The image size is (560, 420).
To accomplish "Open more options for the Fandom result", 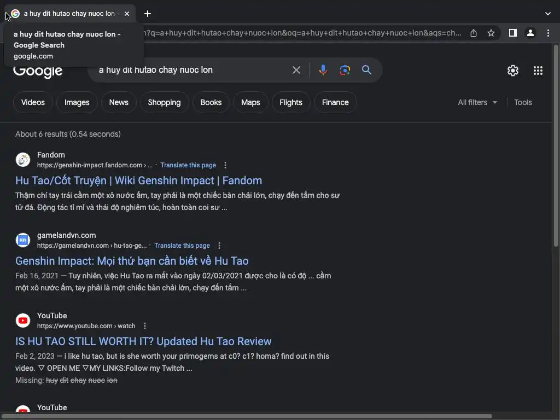I will pos(225,165).
